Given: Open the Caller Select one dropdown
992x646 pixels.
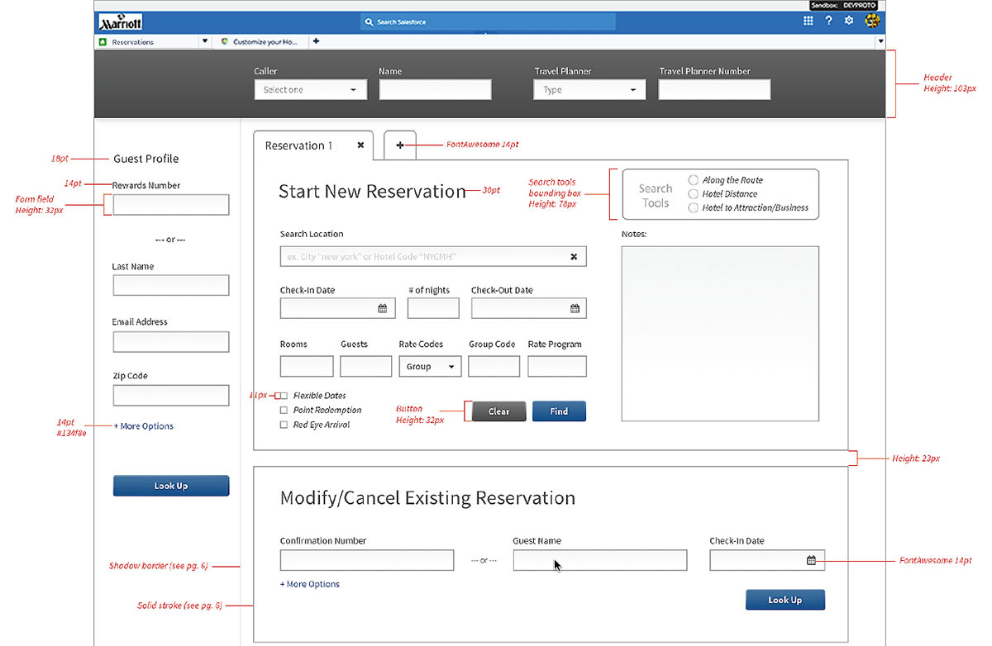Looking at the screenshot, I should [x=311, y=89].
